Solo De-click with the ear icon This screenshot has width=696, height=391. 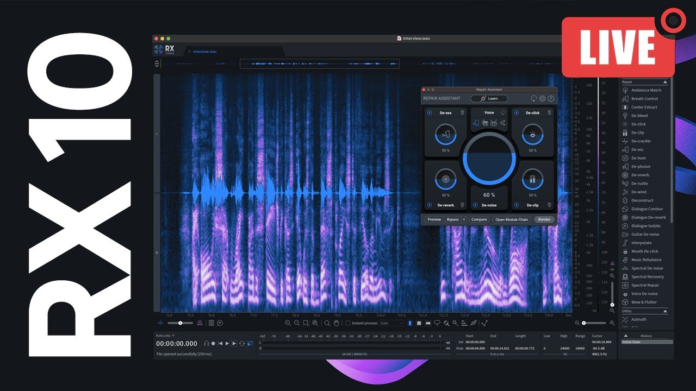(549, 112)
